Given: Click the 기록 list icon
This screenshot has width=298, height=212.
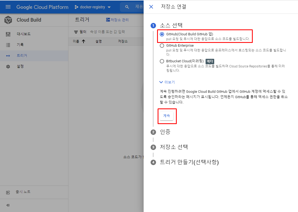Looking at the screenshot, I should point(8,45).
